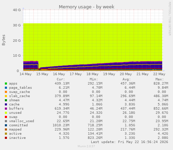The width and height of the screenshot is (173, 150).
Task: Click the '16 May' date label
Action: 59,74
